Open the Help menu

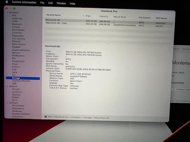(x=72, y=4)
